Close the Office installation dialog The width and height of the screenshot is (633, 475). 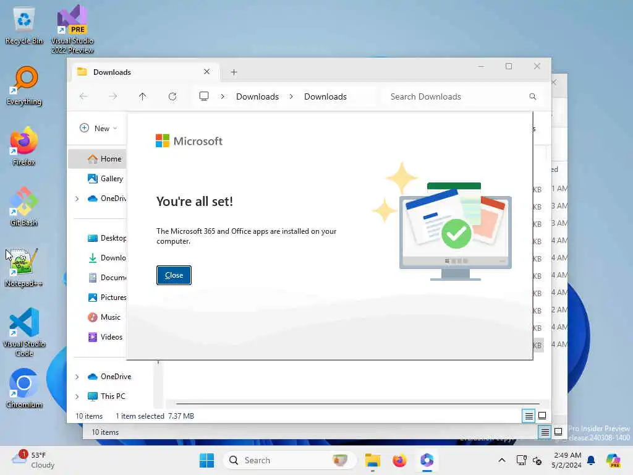tap(174, 275)
